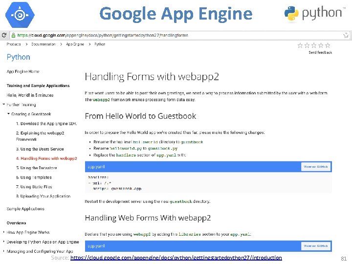Select Uploading Your Application in sidebar
This screenshot has height=264, width=352.
(x=45, y=196)
